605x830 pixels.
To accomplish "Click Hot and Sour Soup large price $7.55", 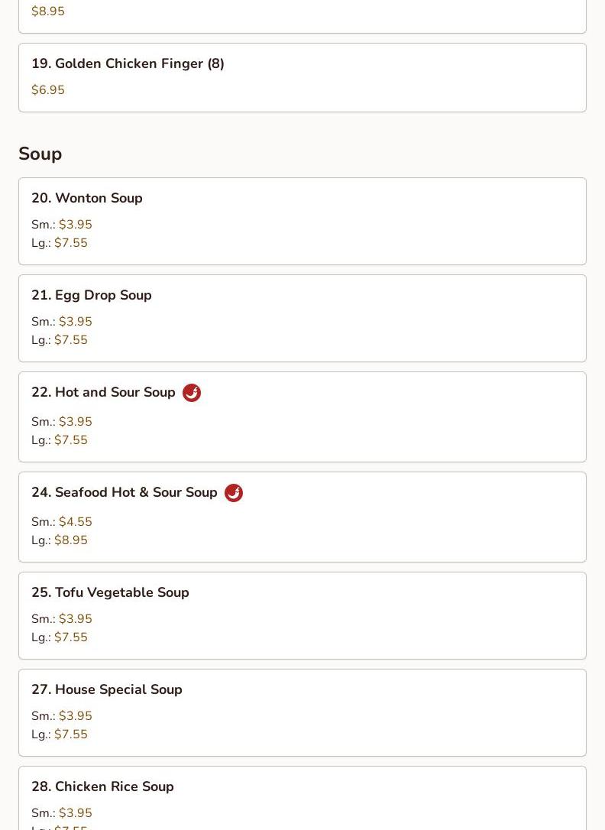I will (x=71, y=440).
